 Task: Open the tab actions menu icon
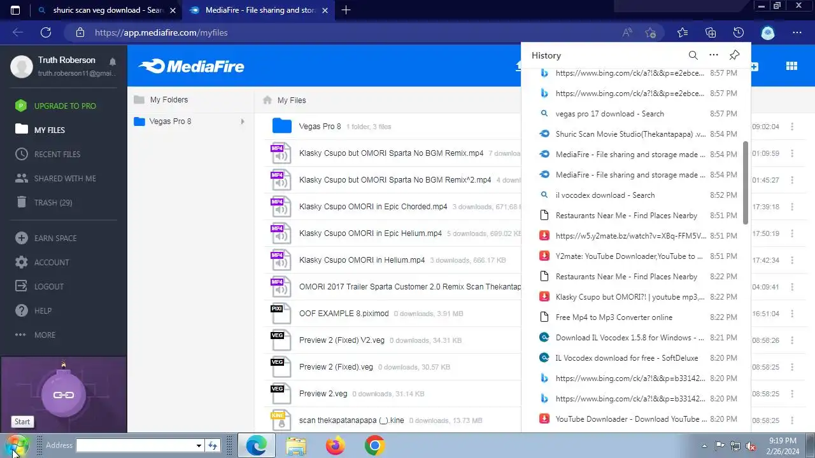coord(15,10)
